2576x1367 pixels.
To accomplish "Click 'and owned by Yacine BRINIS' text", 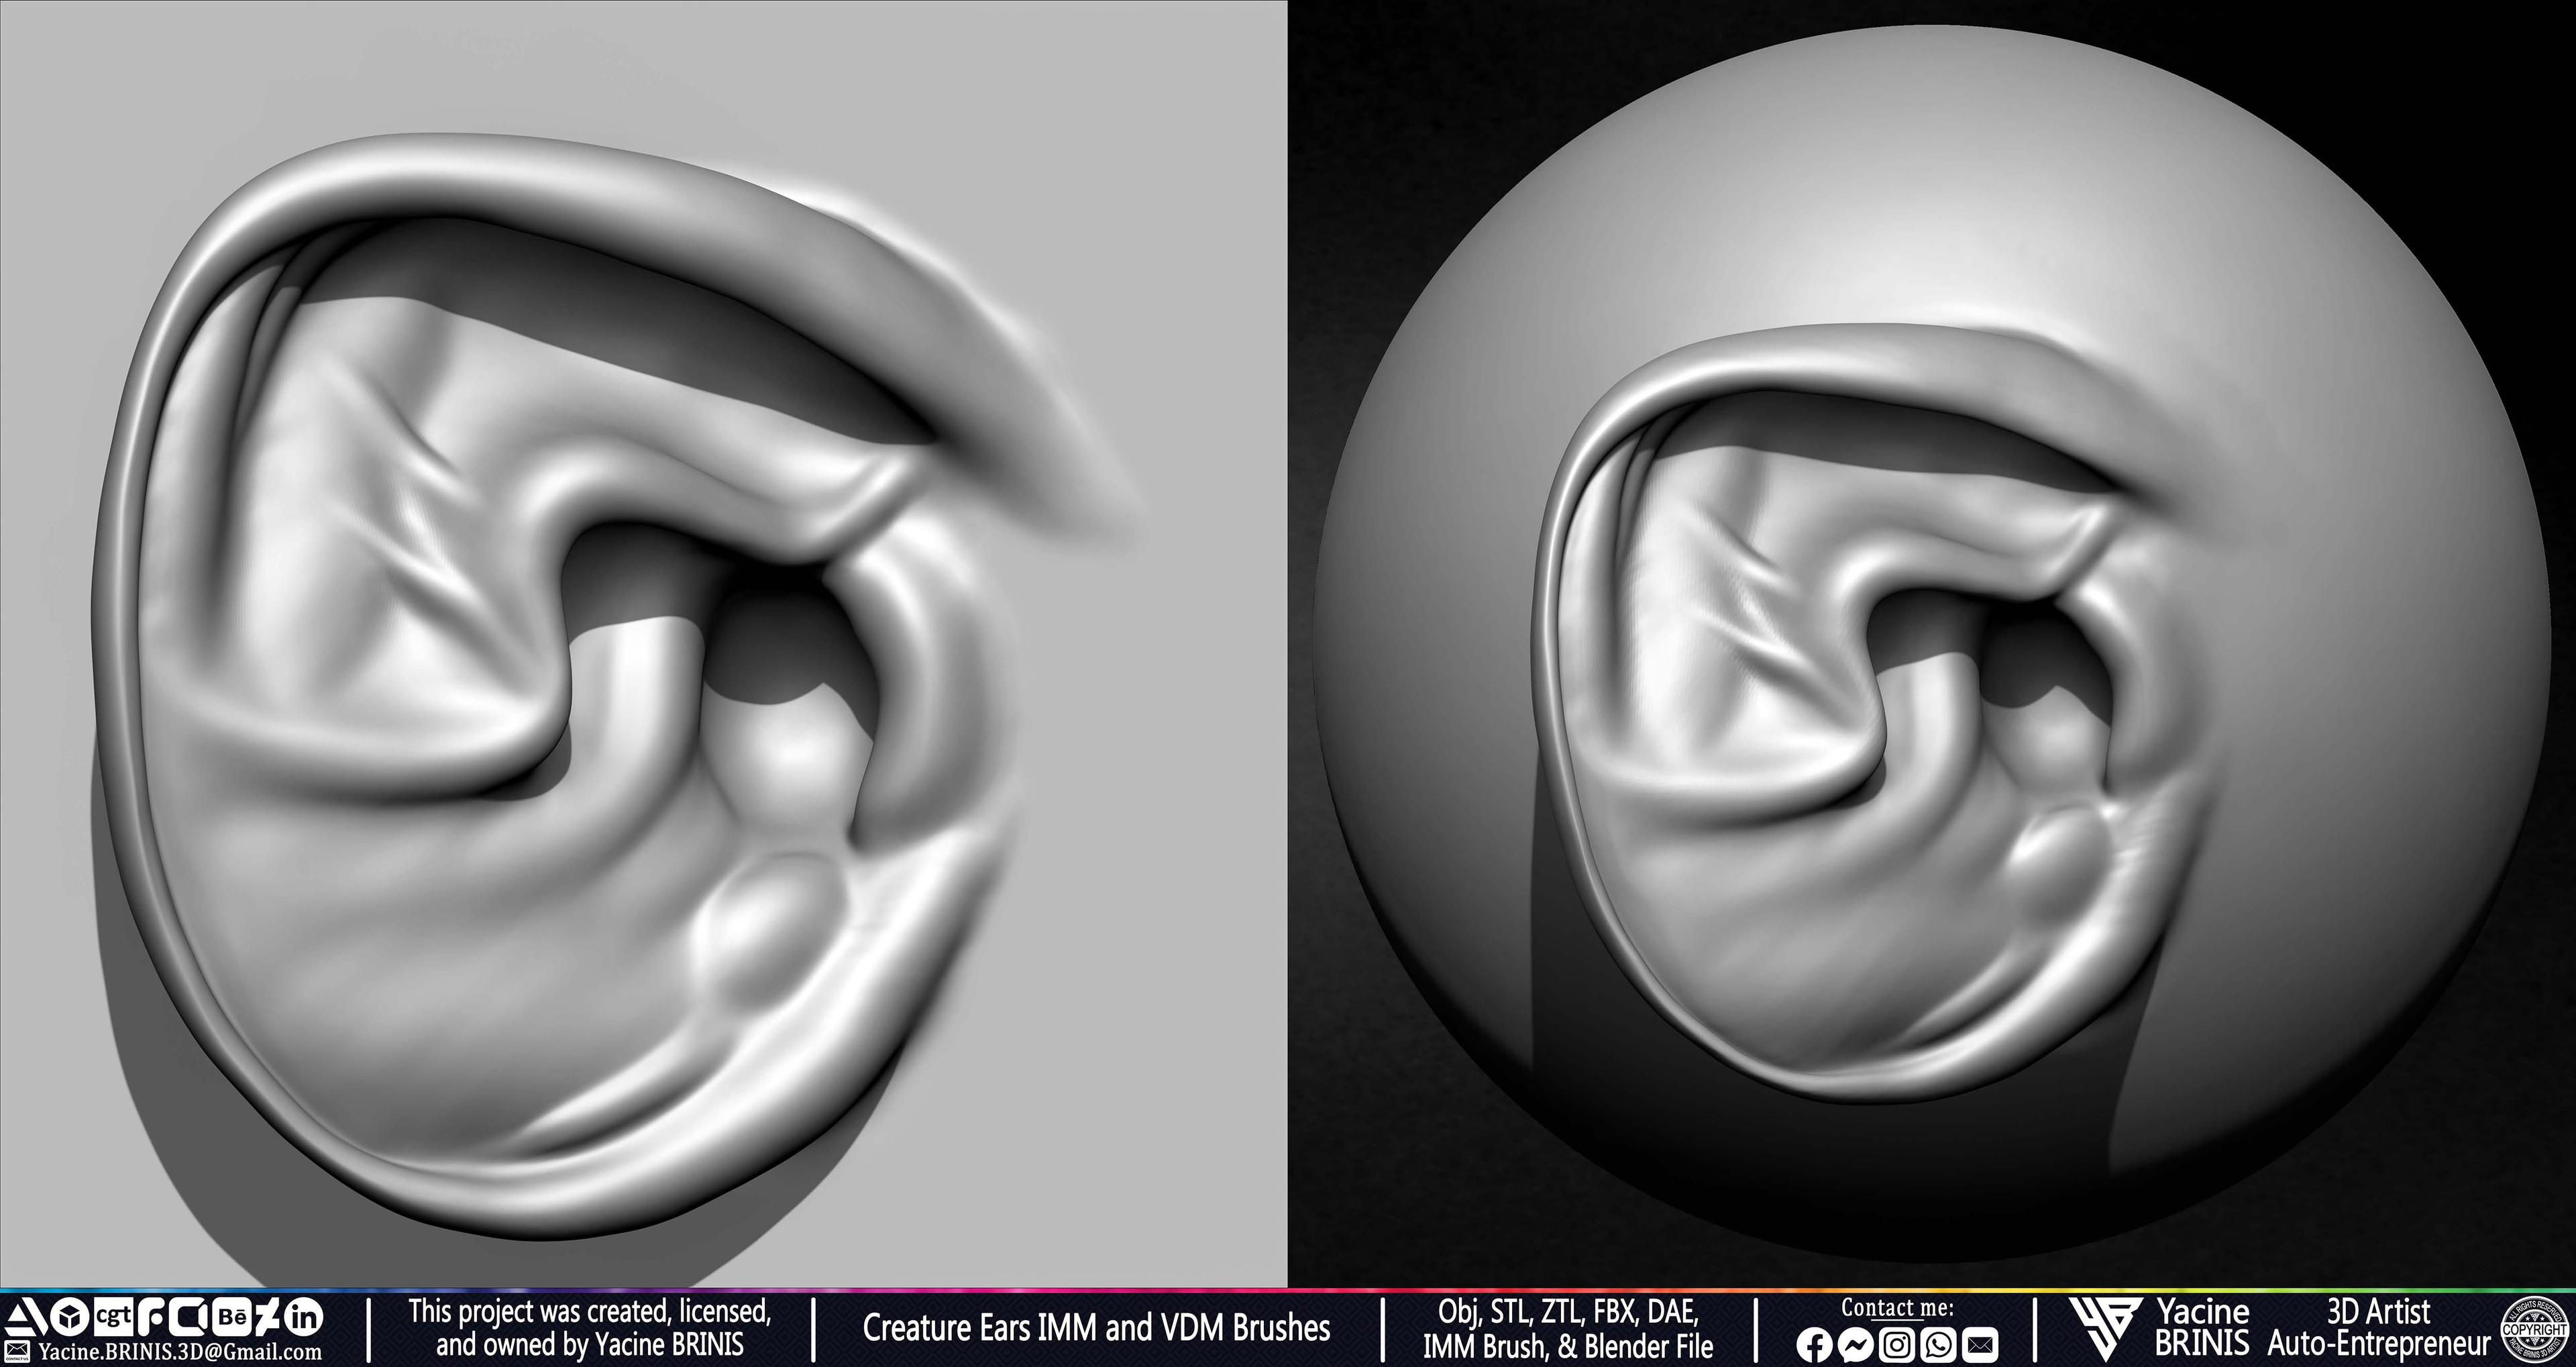I will tap(589, 1346).
